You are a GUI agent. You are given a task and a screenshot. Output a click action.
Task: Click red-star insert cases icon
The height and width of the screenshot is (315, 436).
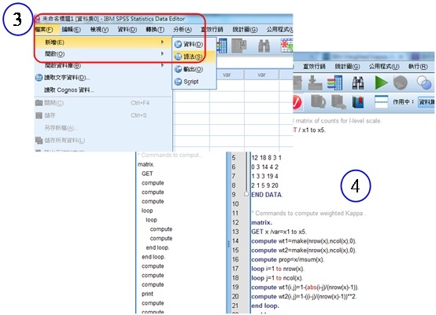(x=286, y=46)
